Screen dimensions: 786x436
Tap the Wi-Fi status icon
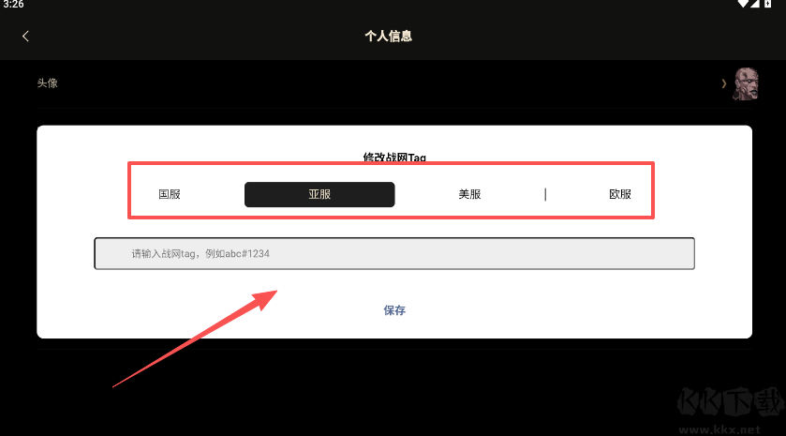pos(743,4)
